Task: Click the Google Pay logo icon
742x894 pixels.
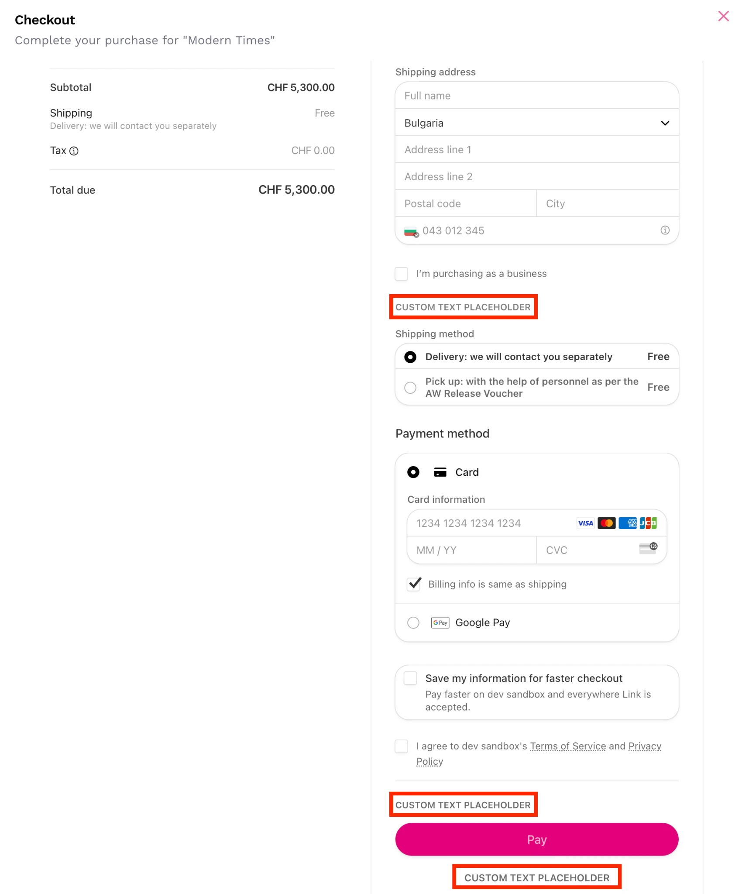Action: click(x=440, y=622)
